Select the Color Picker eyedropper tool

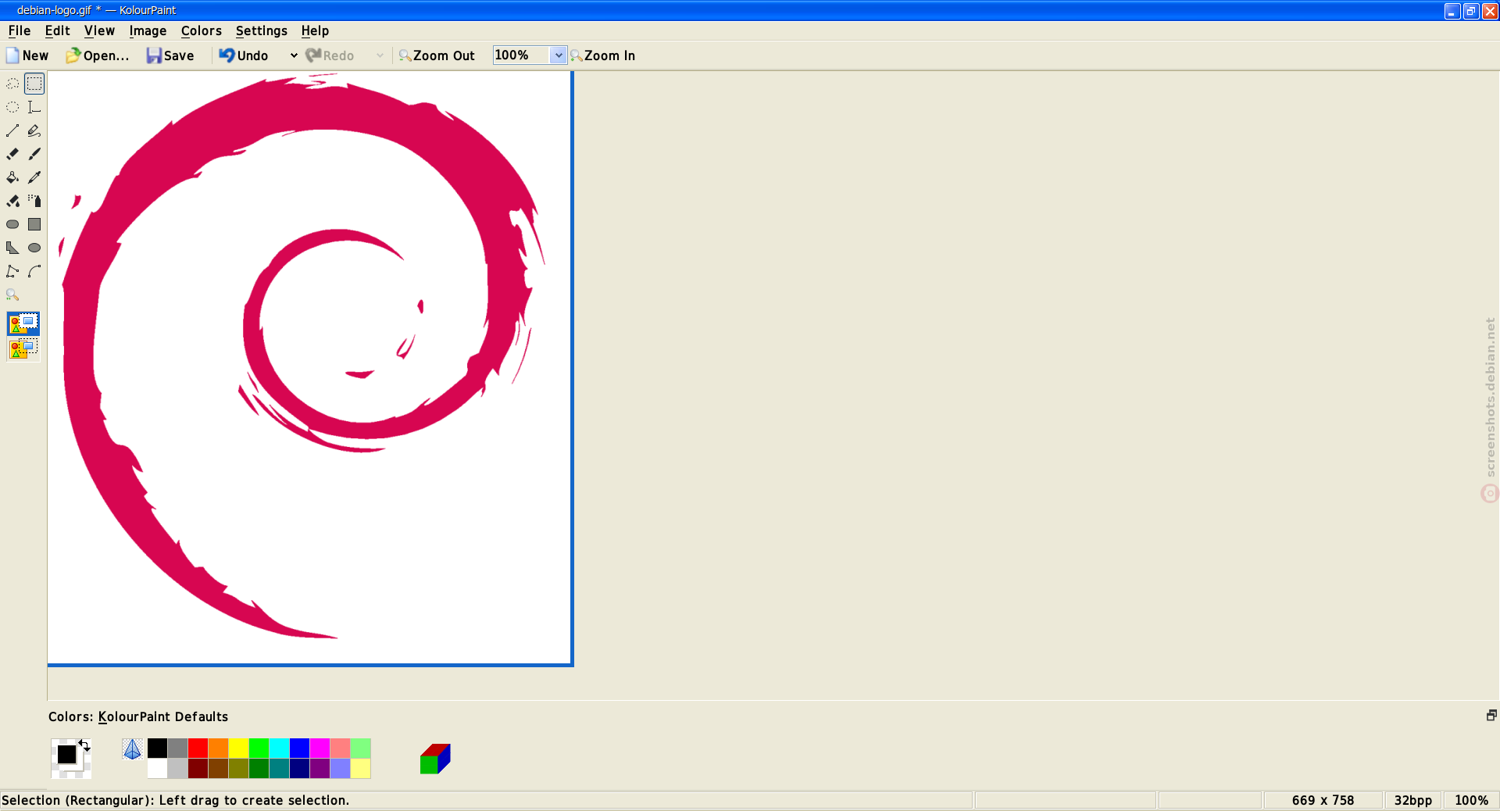click(34, 177)
